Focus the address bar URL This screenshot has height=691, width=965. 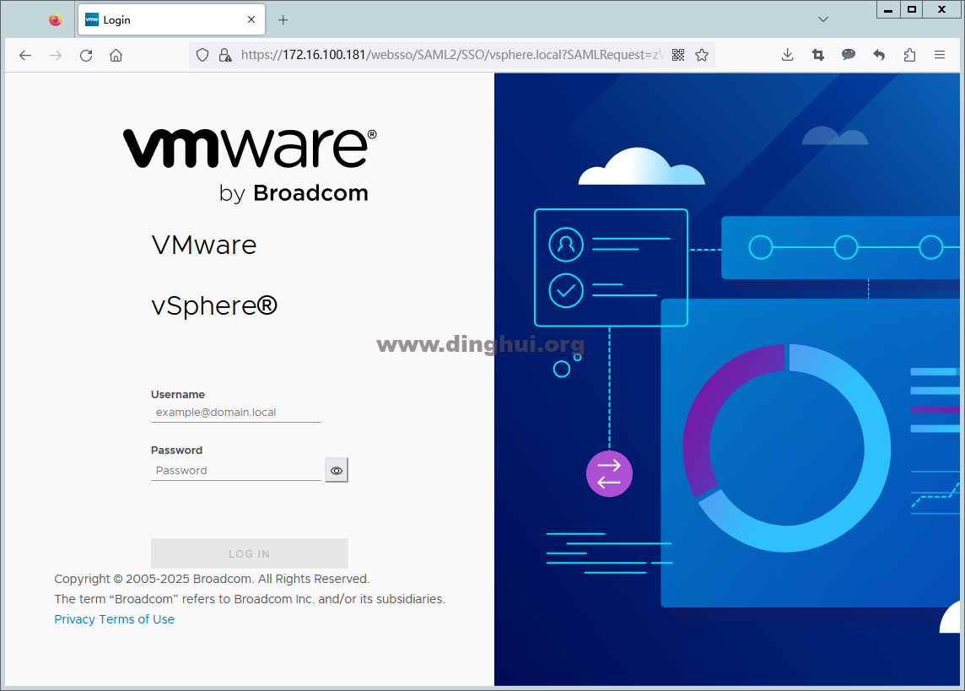point(452,55)
